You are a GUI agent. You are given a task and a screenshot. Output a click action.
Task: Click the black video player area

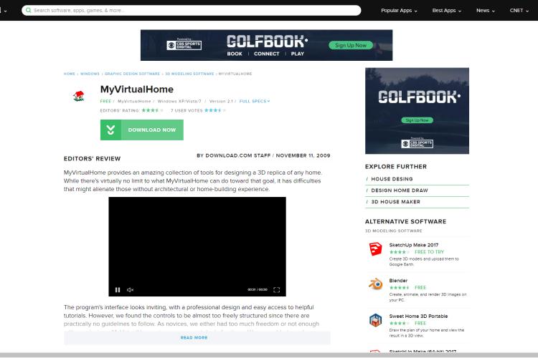197,246
